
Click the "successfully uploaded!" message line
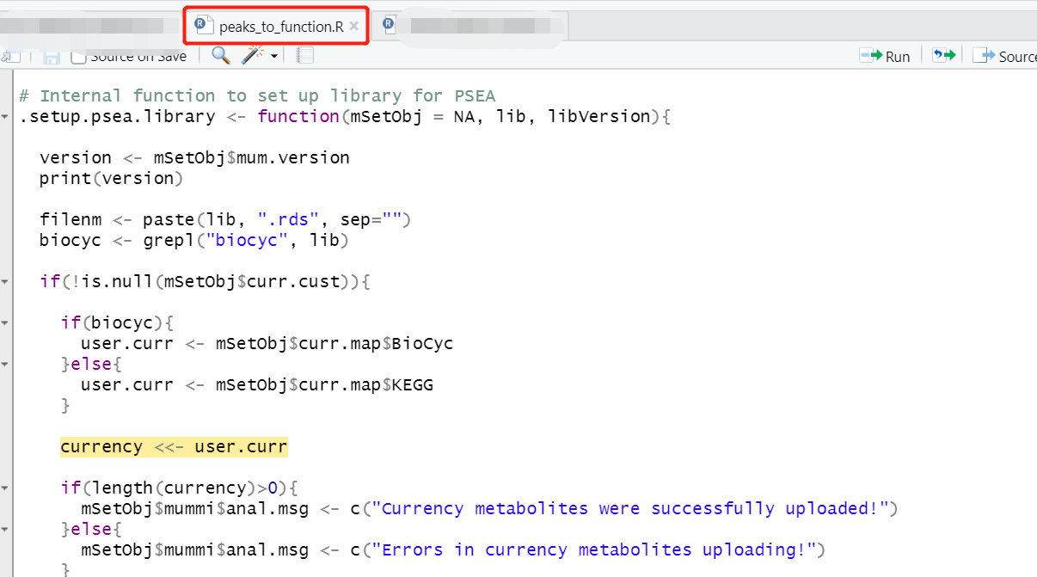489,508
